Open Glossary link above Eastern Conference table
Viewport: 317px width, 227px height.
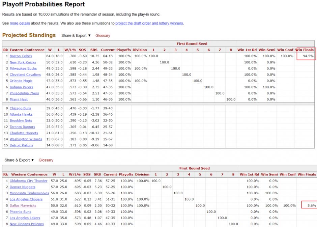(x=103, y=35)
